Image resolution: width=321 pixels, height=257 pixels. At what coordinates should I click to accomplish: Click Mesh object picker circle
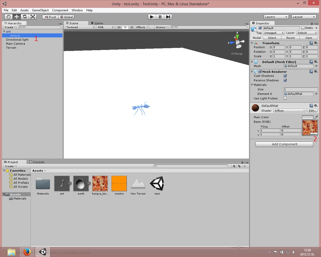[316, 66]
